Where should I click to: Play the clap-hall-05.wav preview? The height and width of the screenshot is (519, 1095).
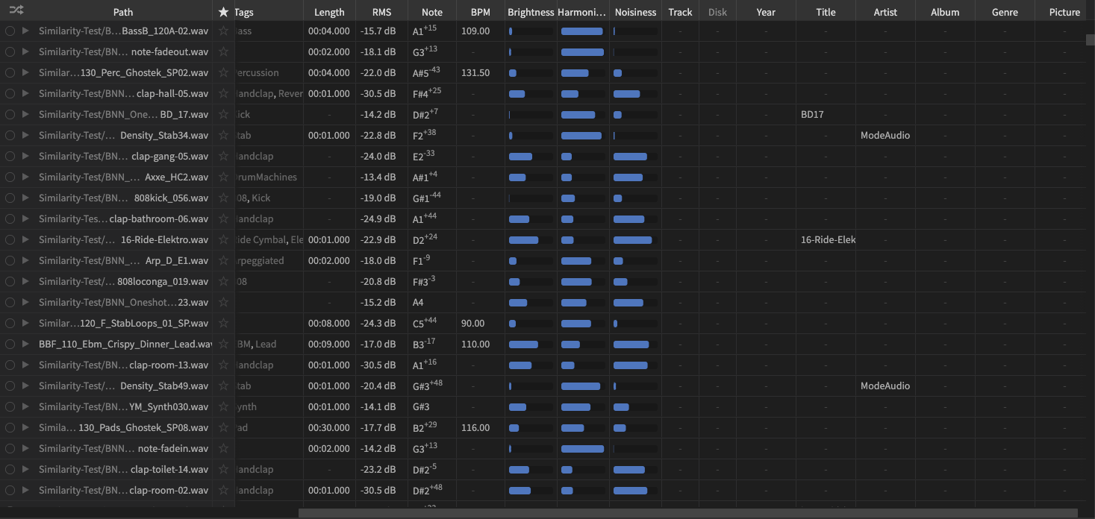pos(26,94)
